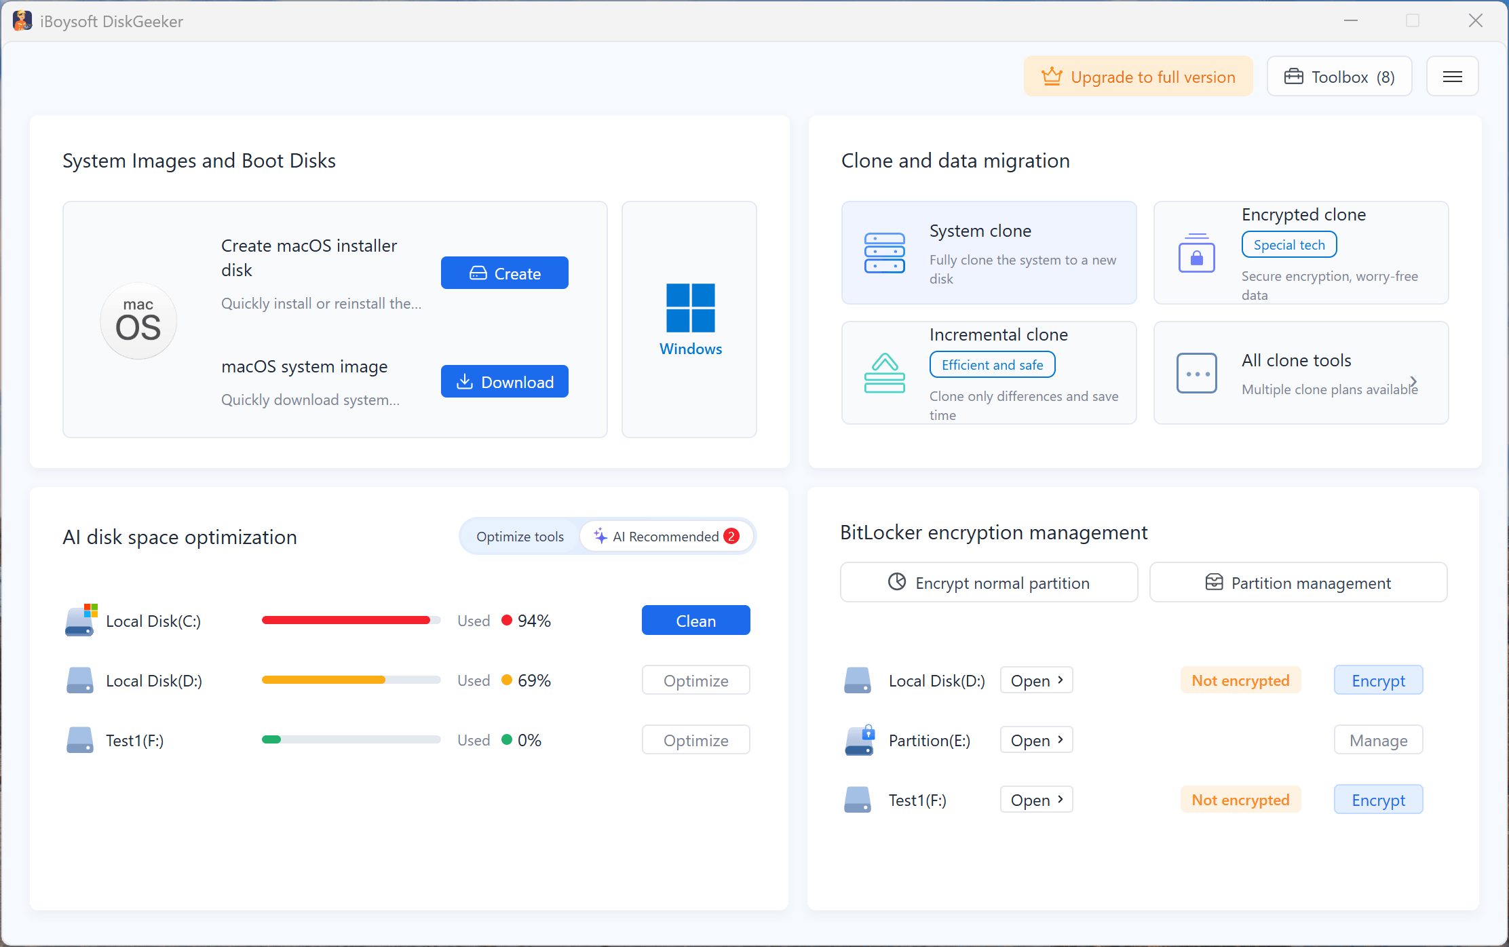Click Local Disk(D:) drive icon in BitLocker list
This screenshot has width=1509, height=947.
click(x=858, y=680)
